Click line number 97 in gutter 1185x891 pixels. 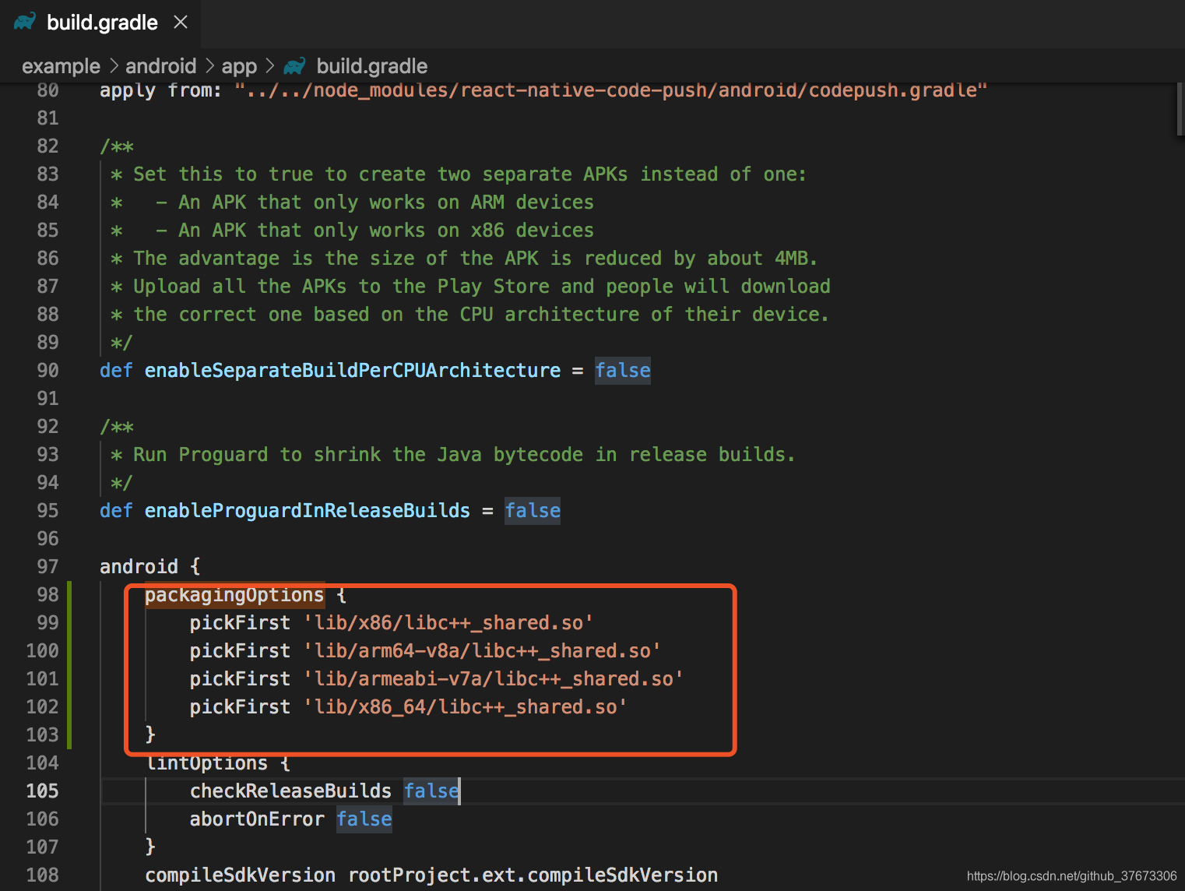pyautogui.click(x=47, y=567)
